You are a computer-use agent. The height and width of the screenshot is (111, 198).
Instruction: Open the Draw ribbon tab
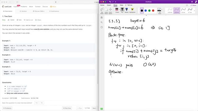115,5
